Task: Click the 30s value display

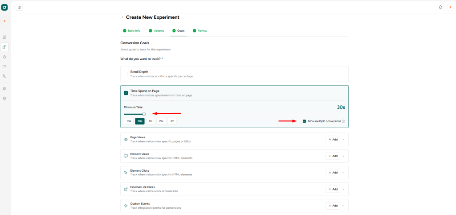Action: tap(341, 107)
